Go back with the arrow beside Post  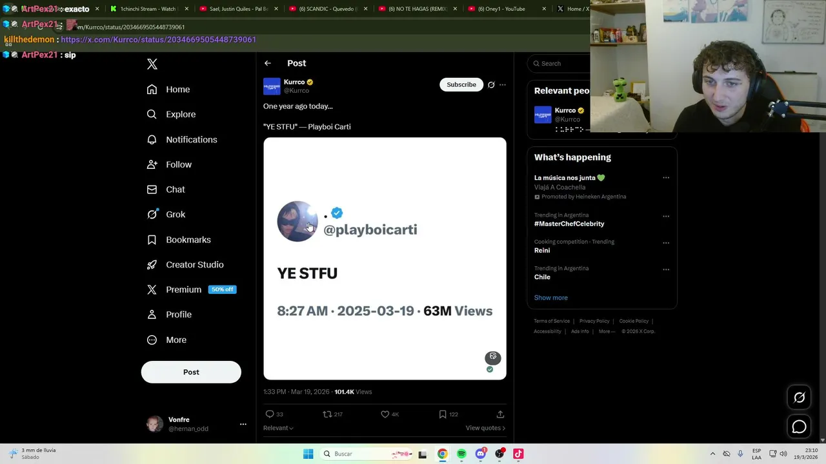tap(268, 63)
